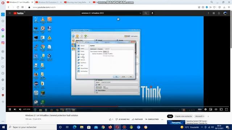Start voice search with microphone icon
Screen dimensions: 232x130
coord(152,13)
